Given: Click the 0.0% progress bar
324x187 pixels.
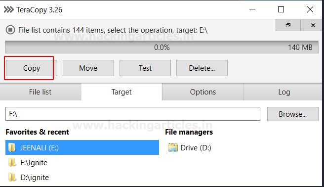Looking at the screenshot, I should click(162, 47).
